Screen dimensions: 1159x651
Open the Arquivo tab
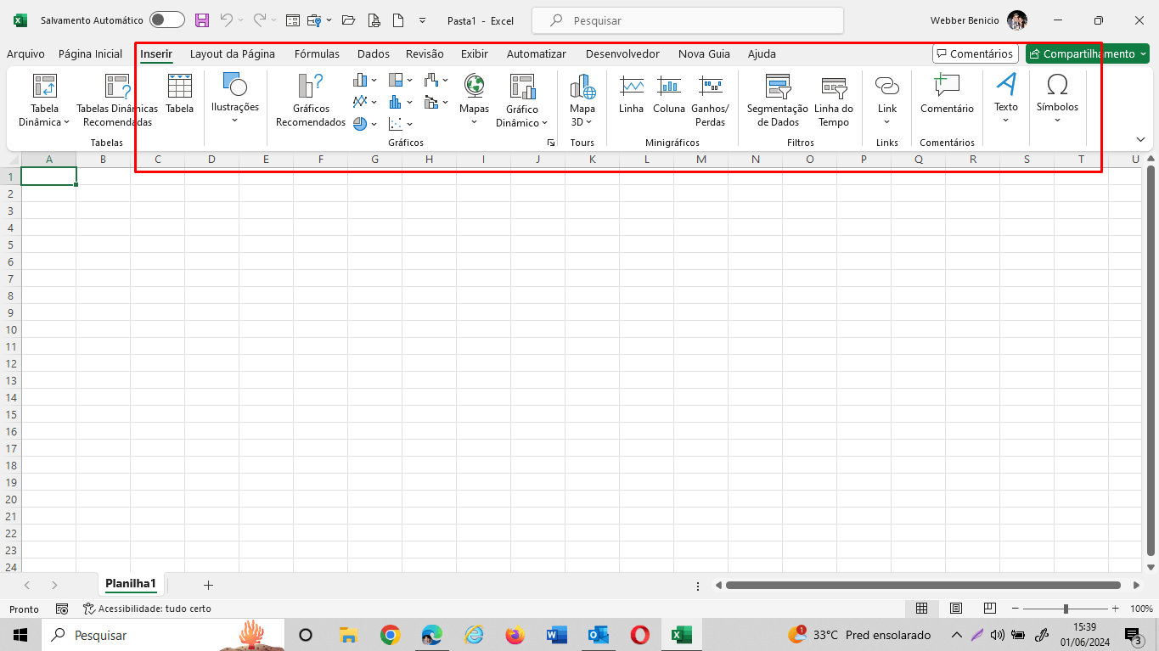[25, 53]
